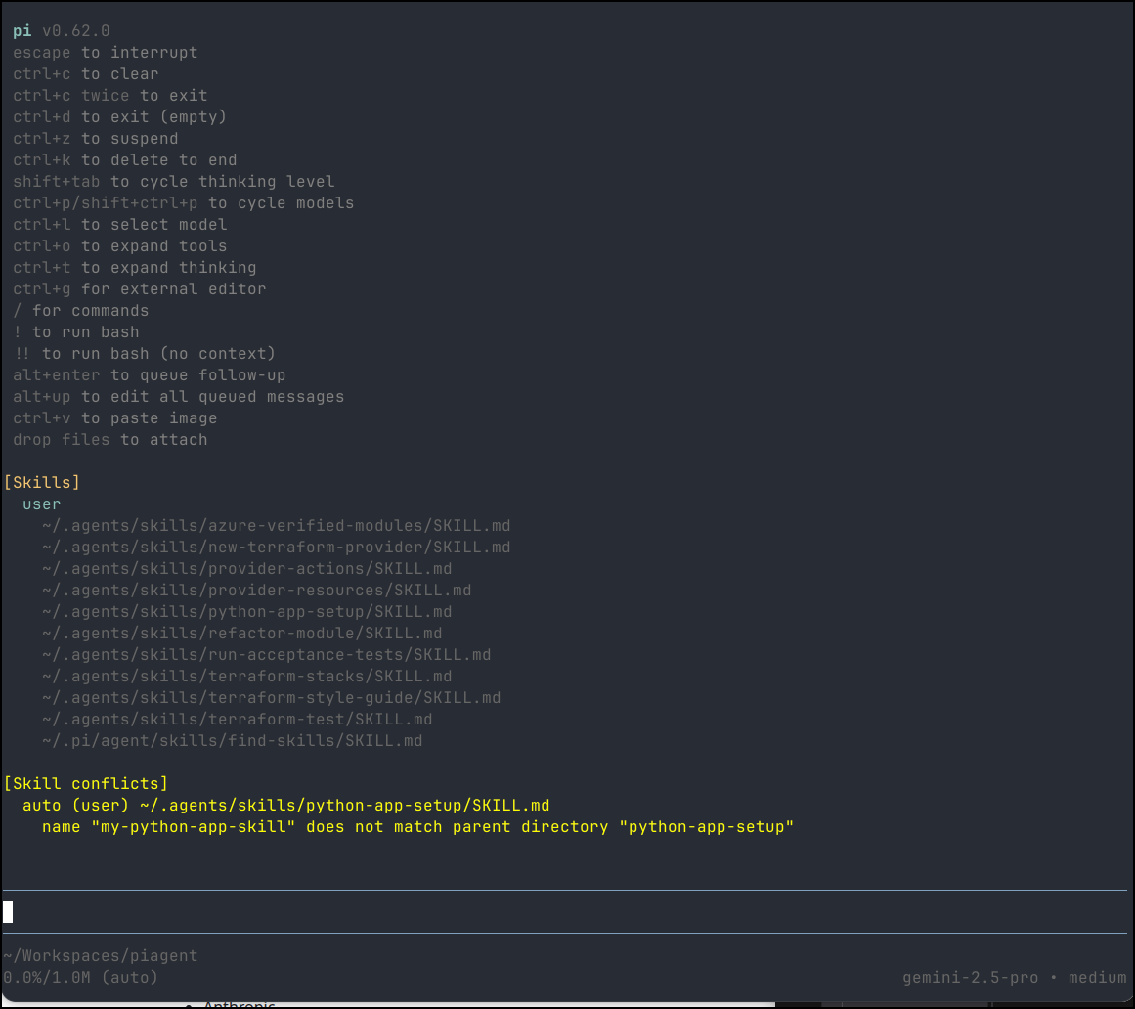Select the new-terraform-provider SKILL.md path
1135x1009 pixels.
276,547
